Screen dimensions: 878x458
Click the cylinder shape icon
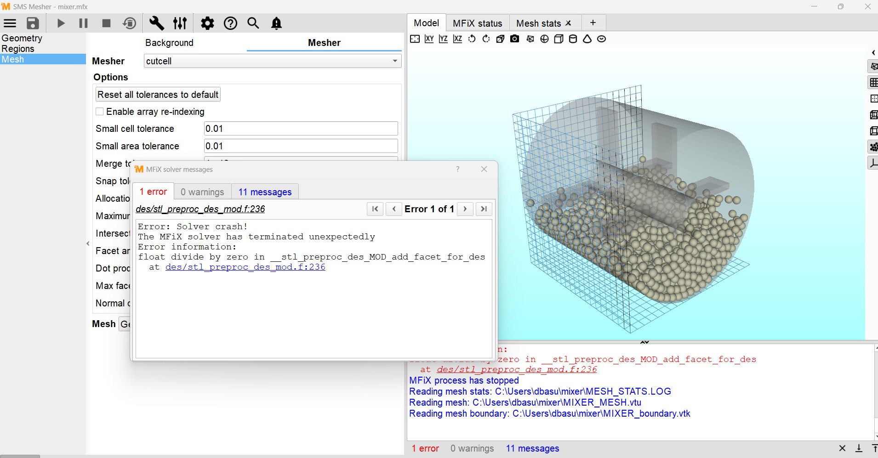click(x=573, y=39)
